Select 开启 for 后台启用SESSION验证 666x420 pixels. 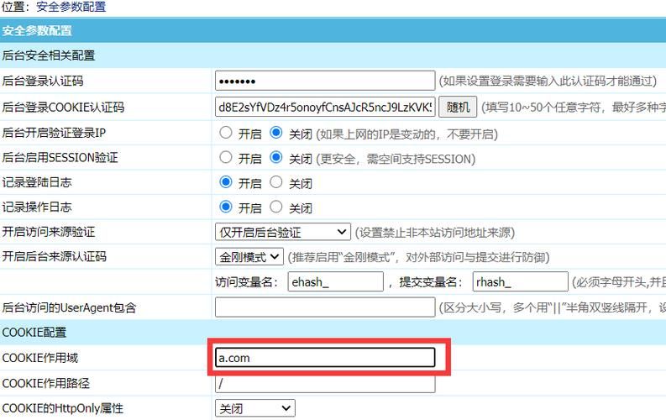(226, 158)
